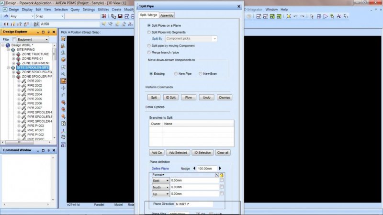Click the pan cross-arrows icon in view toolbar

(63, 88)
